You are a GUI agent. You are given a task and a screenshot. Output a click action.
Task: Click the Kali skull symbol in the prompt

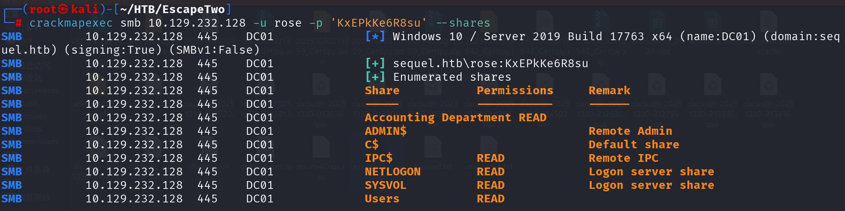[63, 9]
